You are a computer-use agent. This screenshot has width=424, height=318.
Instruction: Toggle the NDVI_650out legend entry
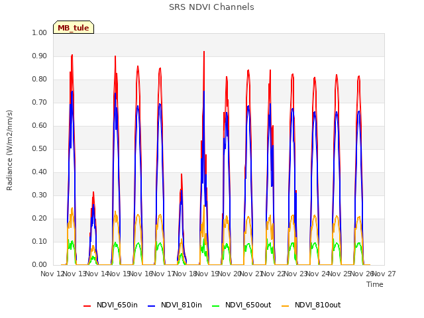pos(241,305)
